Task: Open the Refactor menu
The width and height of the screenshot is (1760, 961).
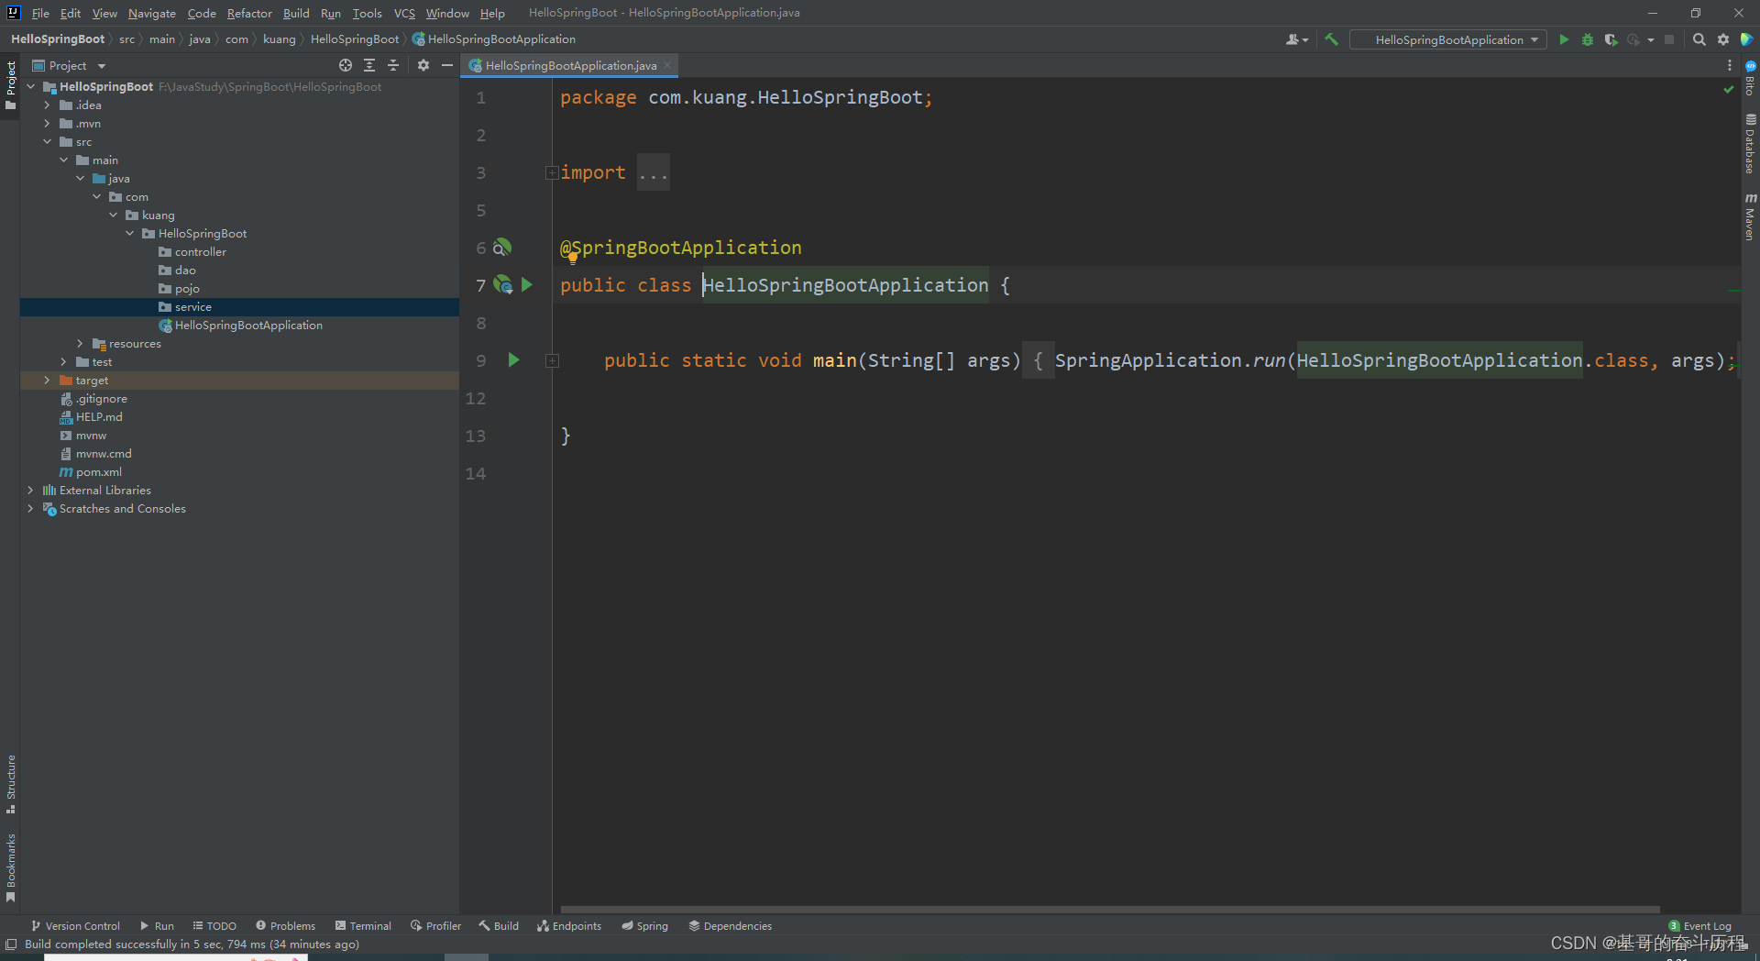Action: 249,13
